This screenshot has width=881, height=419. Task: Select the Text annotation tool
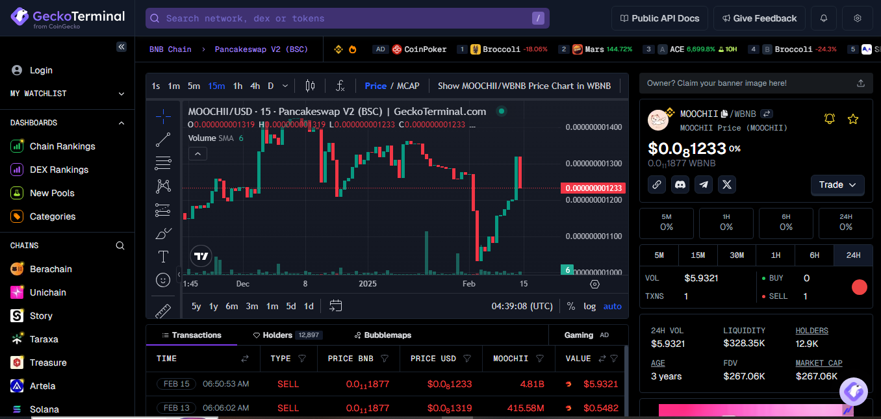(163, 257)
